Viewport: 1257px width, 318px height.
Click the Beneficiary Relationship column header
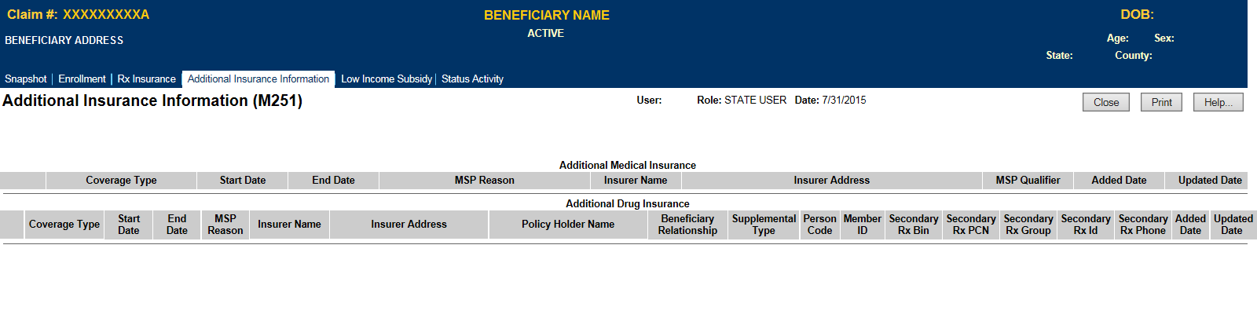point(687,225)
